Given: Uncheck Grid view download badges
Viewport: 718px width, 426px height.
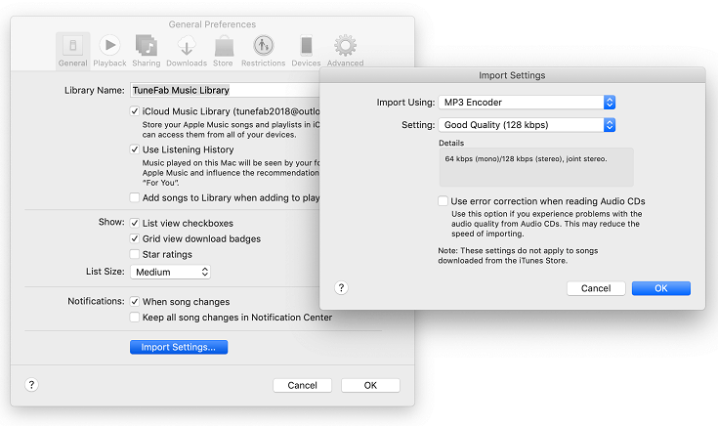Looking at the screenshot, I should 135,238.
